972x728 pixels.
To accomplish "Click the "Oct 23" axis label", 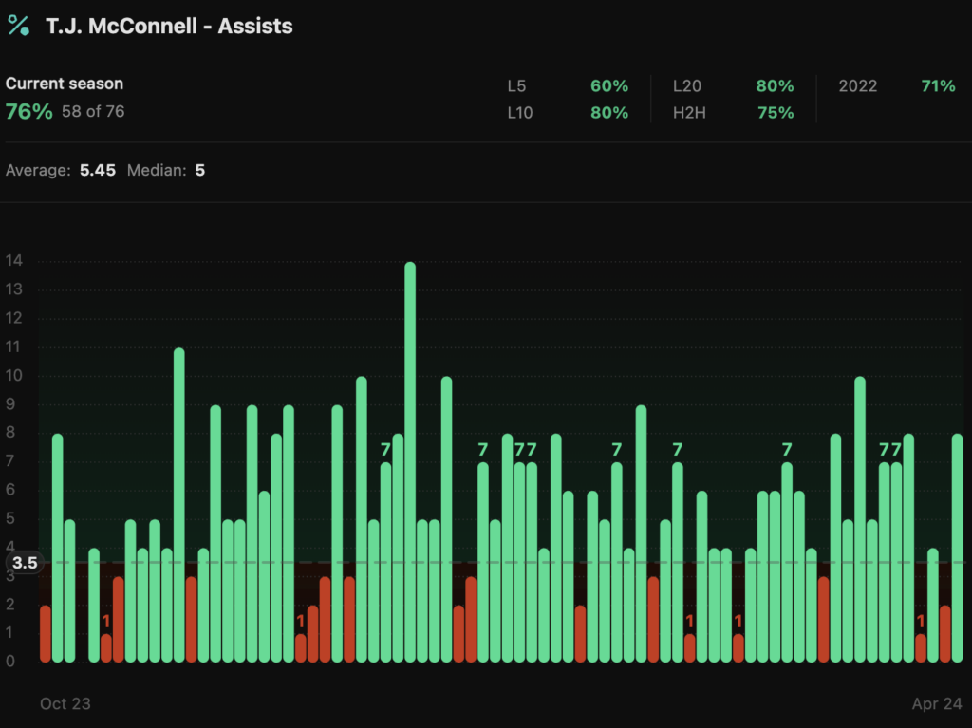I will 65,704.
